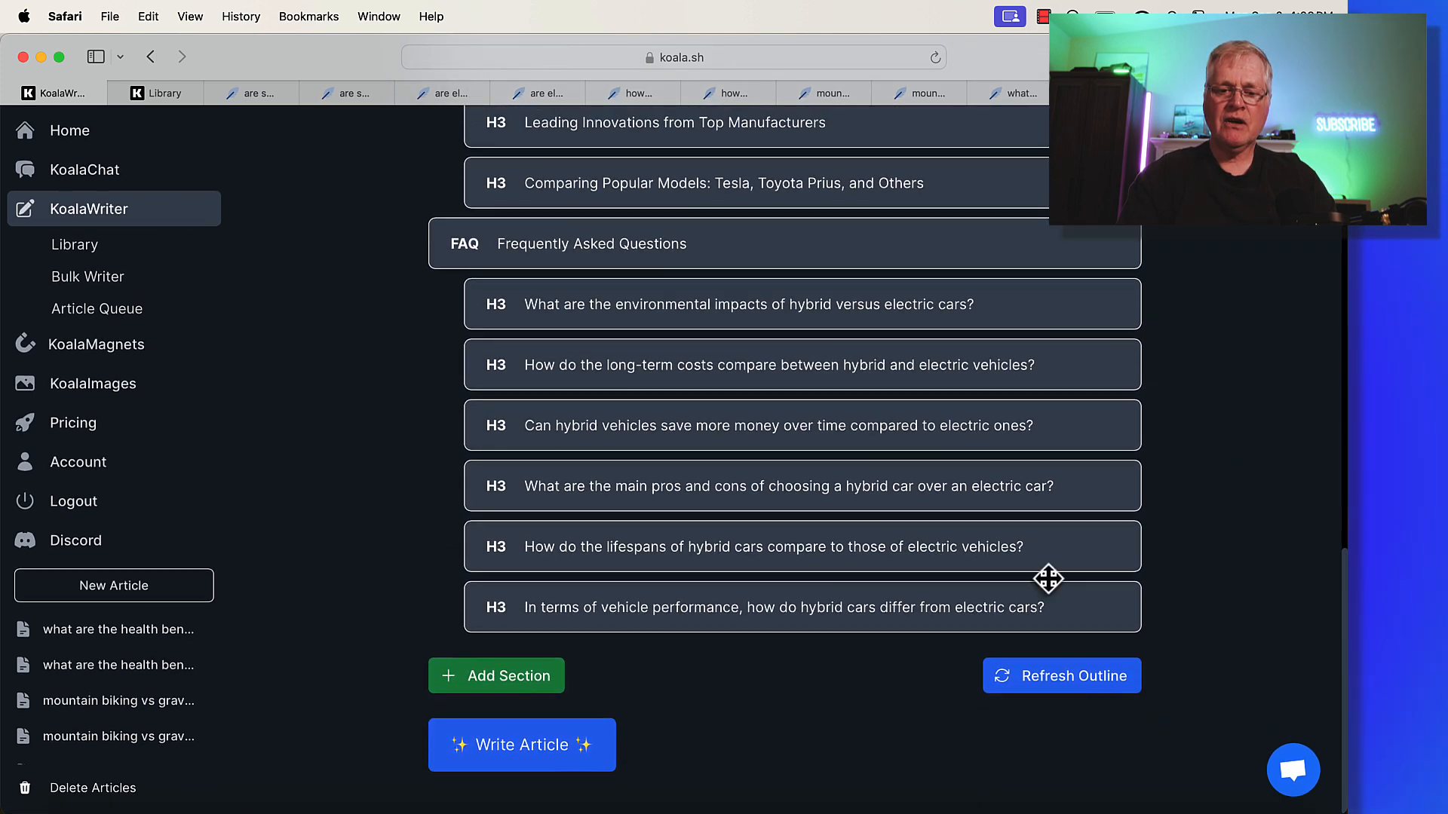Click Bookmarks menu in Safari
Screen dimensions: 1448x814
pos(308,16)
